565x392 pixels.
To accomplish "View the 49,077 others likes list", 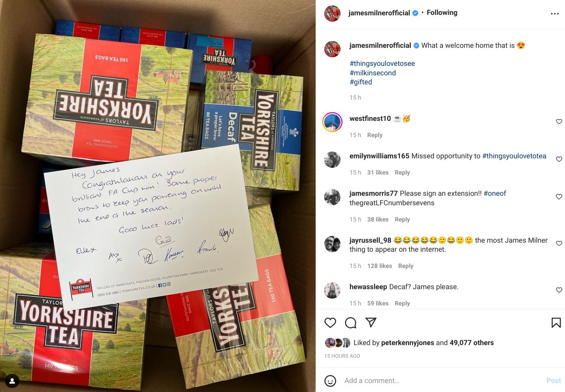I will pyautogui.click(x=472, y=343).
